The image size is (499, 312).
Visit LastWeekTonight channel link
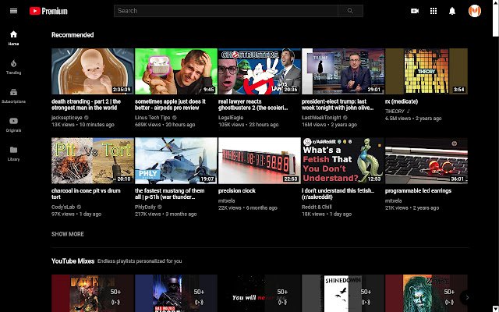coord(321,118)
